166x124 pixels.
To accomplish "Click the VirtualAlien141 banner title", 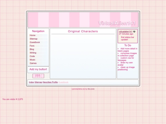I will (117, 23).
